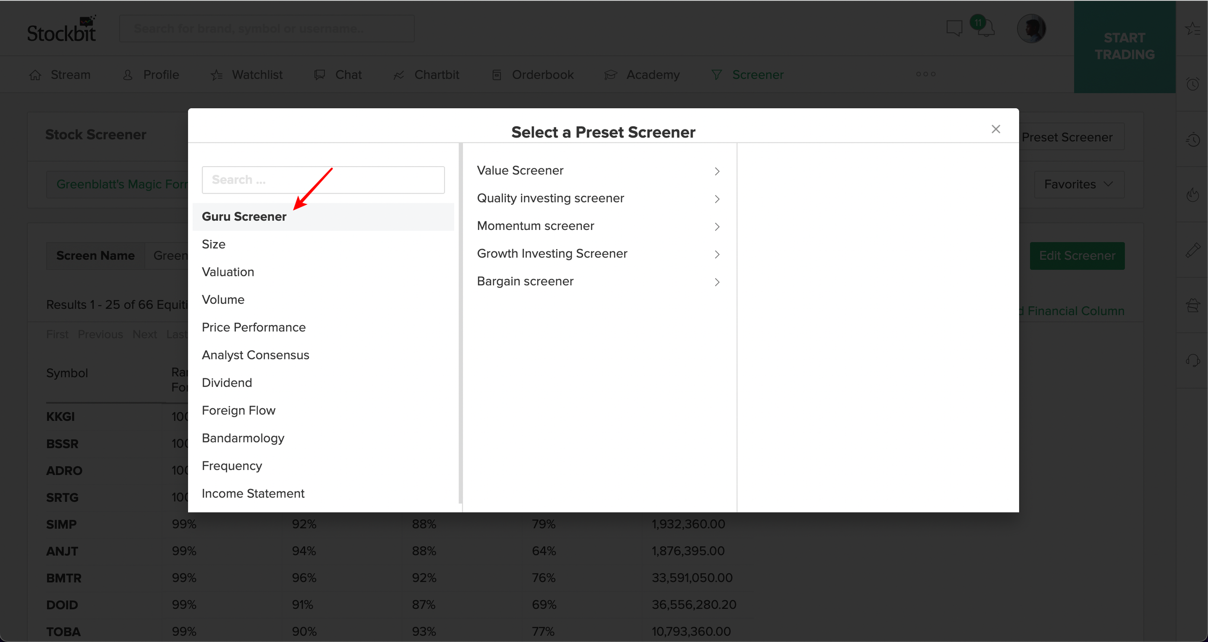Open the Favorites dropdown
Viewport: 1208px width, 642px height.
tap(1079, 185)
